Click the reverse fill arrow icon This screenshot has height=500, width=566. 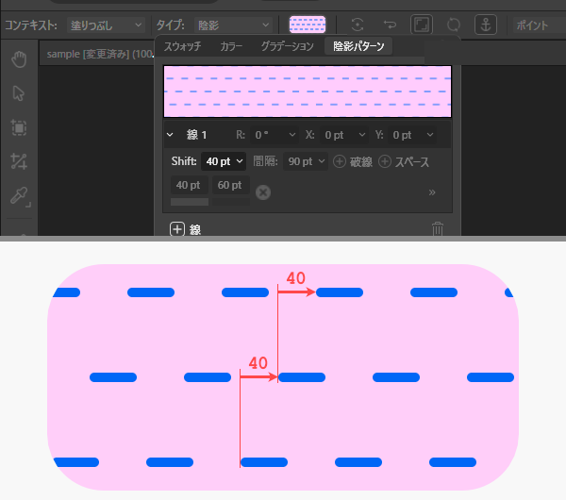(x=390, y=25)
